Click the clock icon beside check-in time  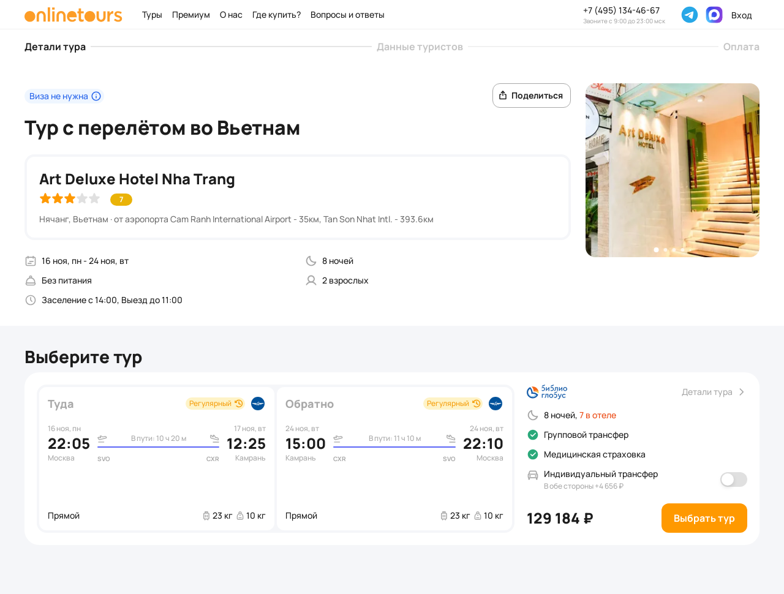coord(31,300)
